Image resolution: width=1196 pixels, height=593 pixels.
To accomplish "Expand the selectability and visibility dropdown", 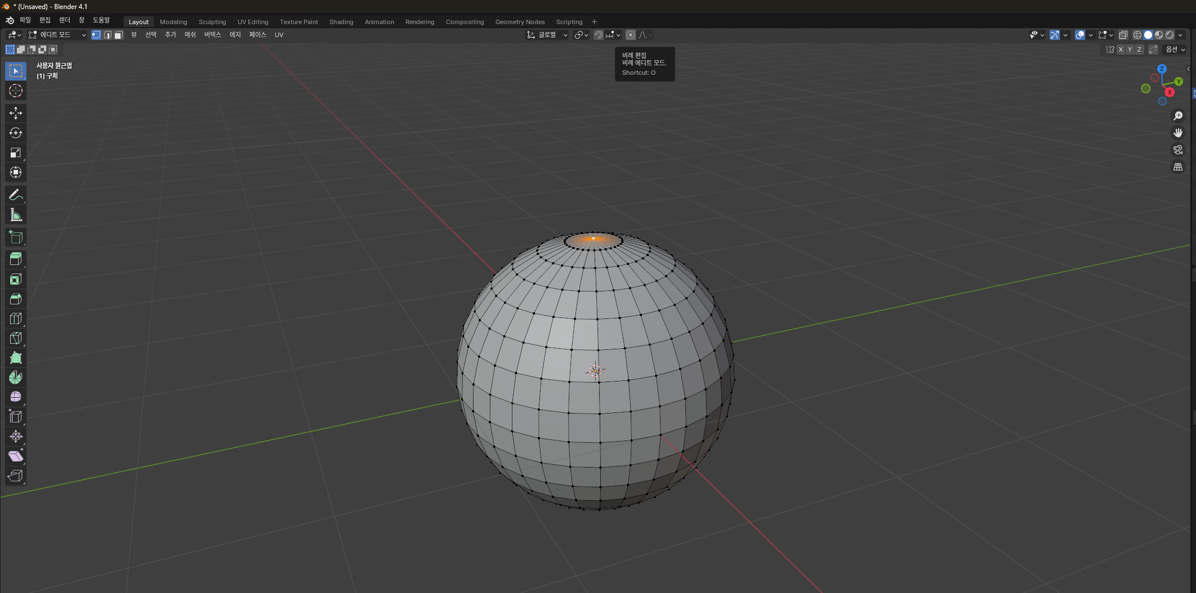I will [x=1037, y=35].
